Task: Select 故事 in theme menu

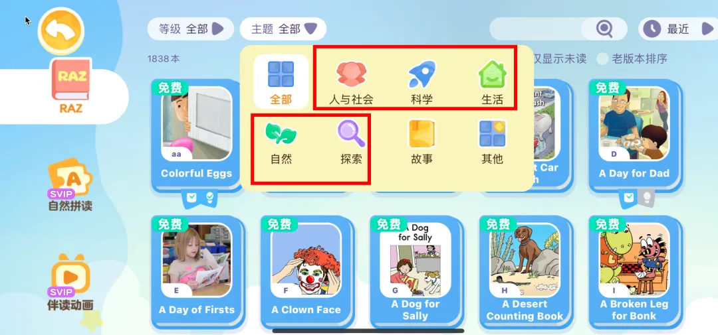Action: click(421, 143)
